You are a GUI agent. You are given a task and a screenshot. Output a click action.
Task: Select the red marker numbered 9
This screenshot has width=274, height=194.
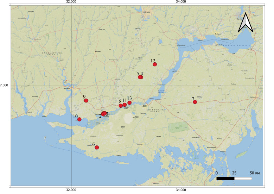coord(86,101)
